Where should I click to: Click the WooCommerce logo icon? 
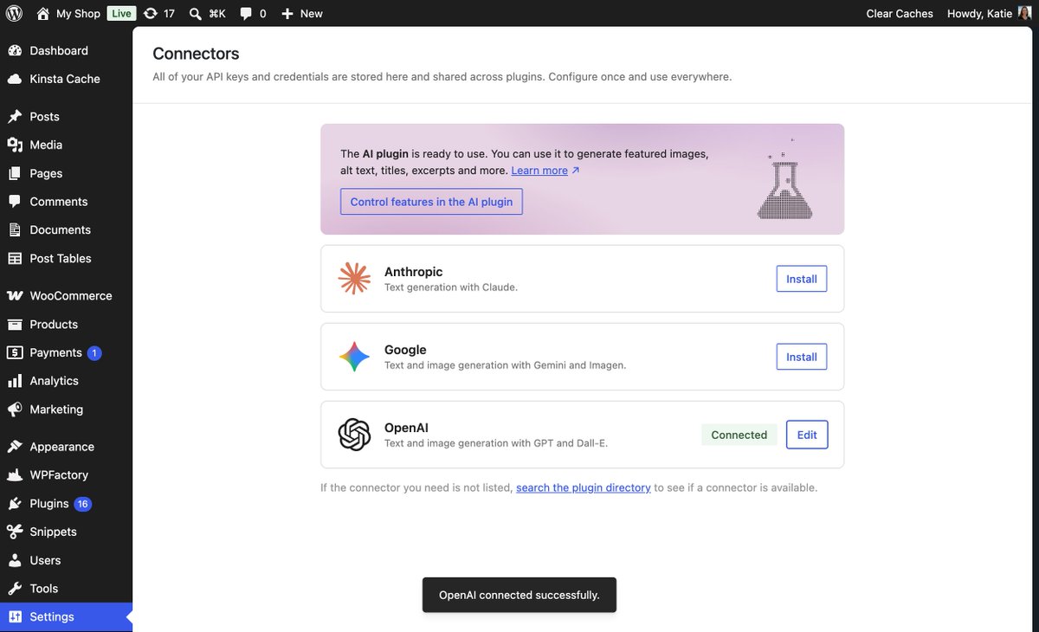(x=15, y=295)
